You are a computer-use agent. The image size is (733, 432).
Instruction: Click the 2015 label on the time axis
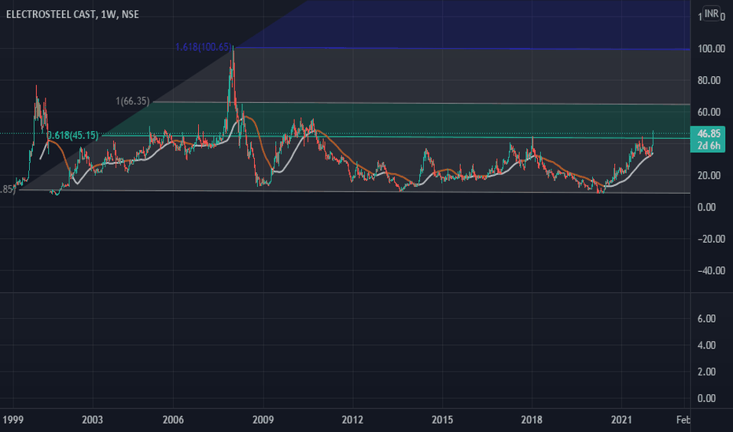tap(442, 420)
